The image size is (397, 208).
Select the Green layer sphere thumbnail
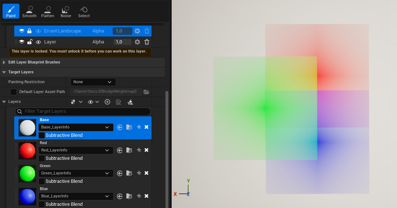(27, 174)
